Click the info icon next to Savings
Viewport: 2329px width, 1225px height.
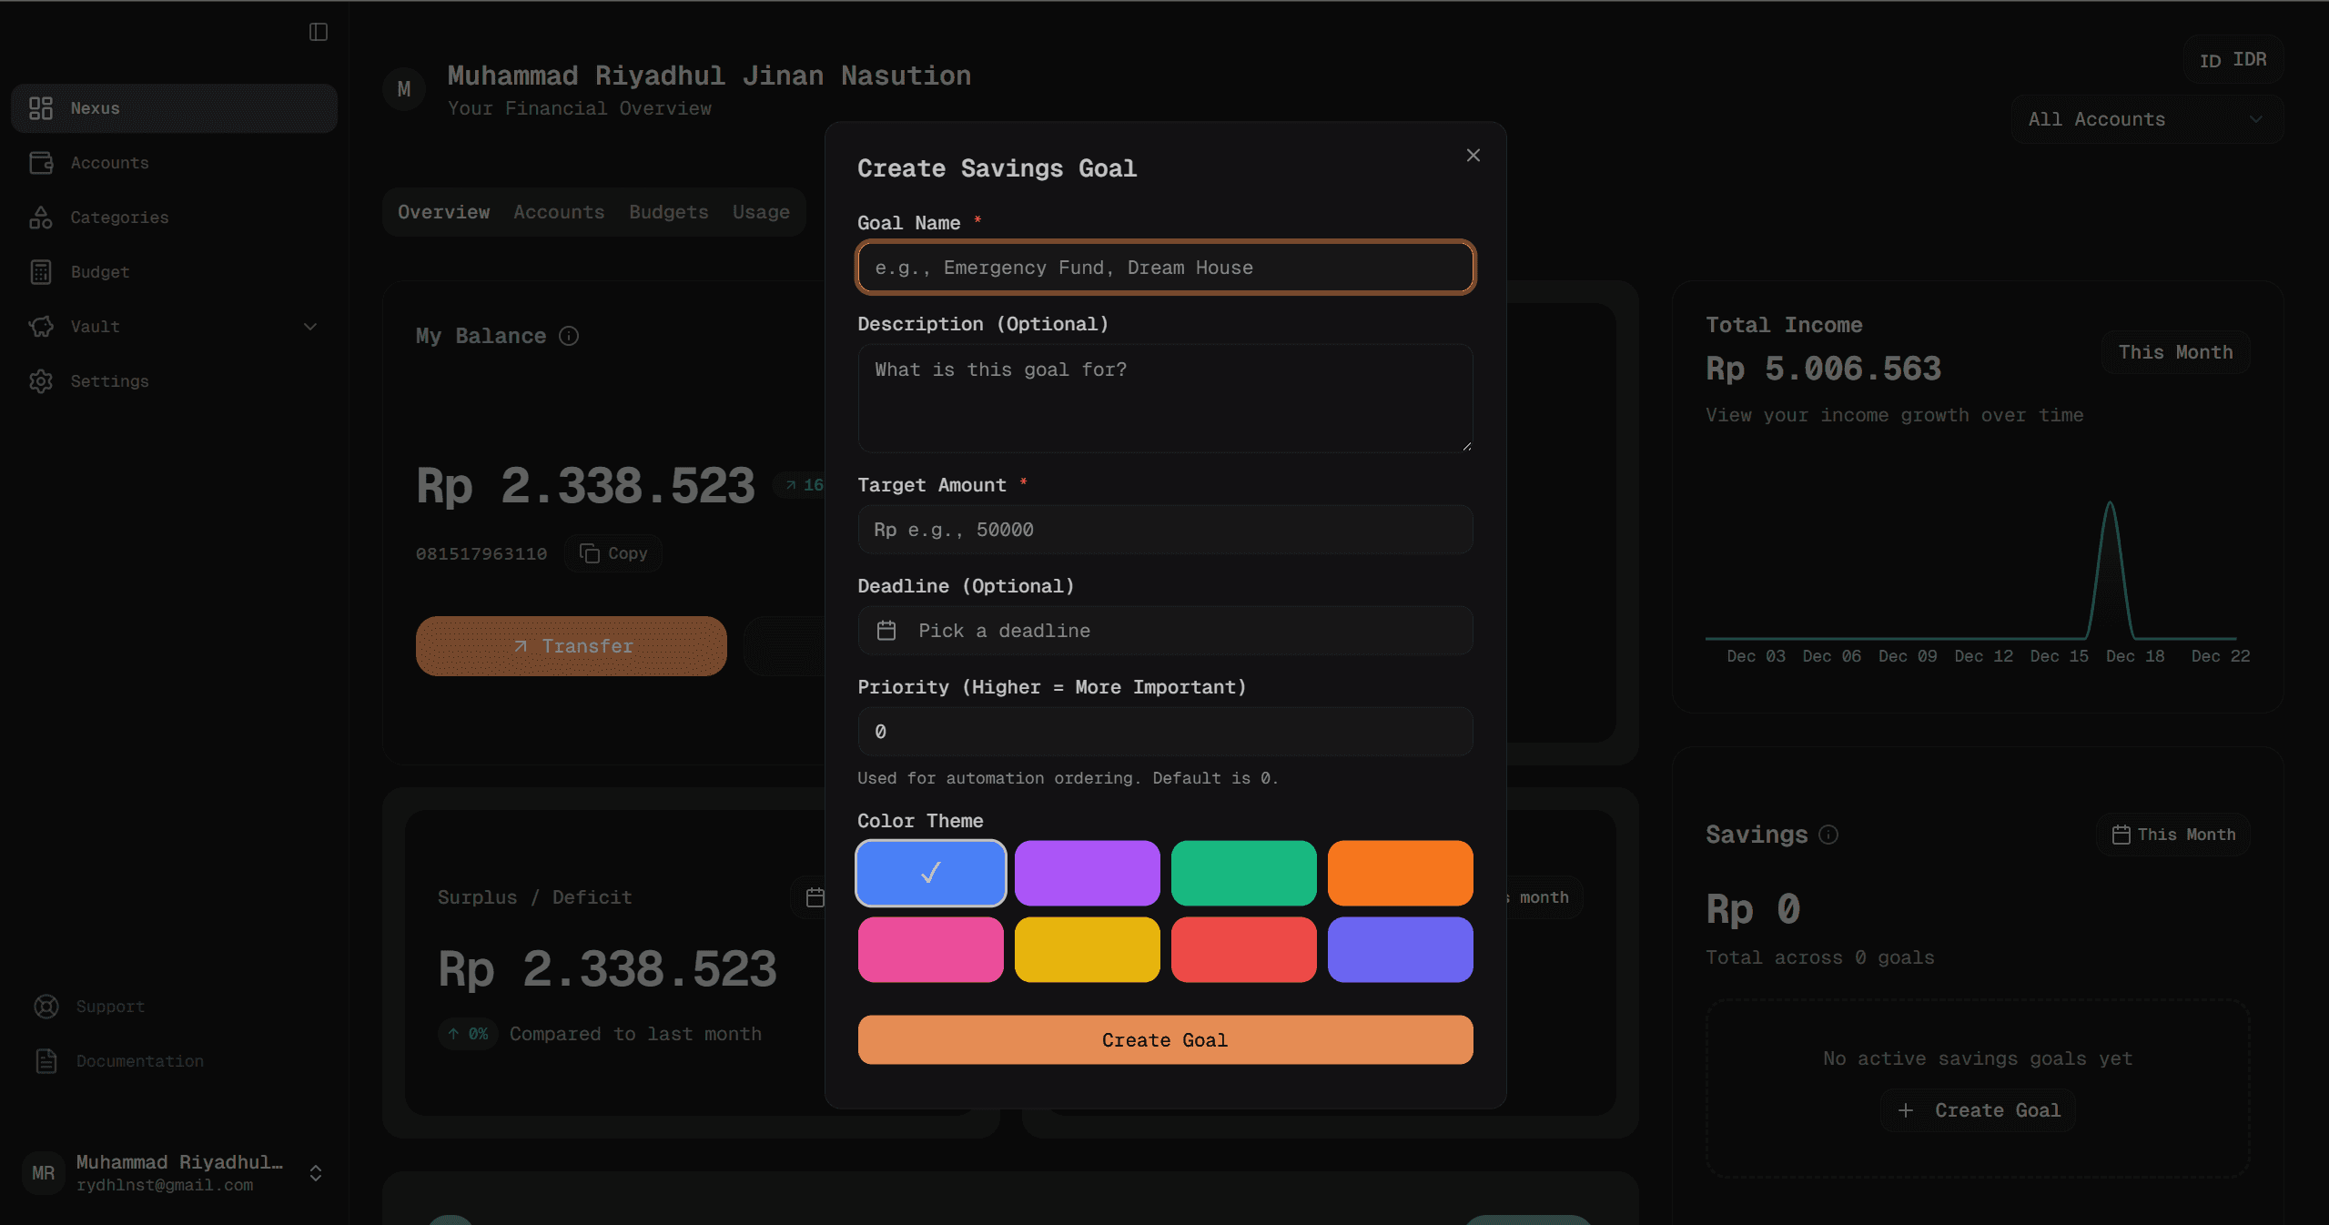1828,835
